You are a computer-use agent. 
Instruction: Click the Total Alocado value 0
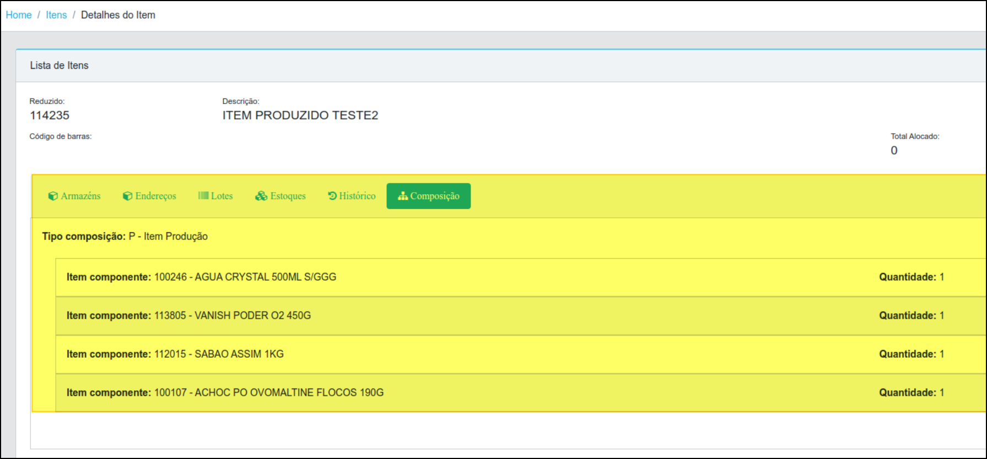(894, 151)
